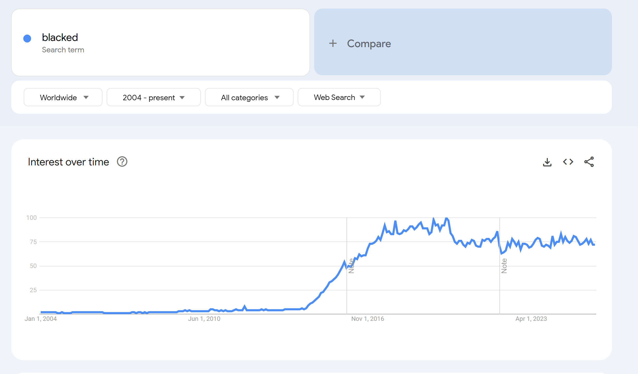Click the time range dropdown arrow
Screen dimensions: 638x374
coord(182,98)
